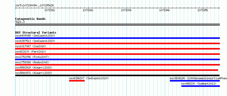
Task: Open esv2752056 (Pinto2007) variant label
Action: click(x=32, y=57)
